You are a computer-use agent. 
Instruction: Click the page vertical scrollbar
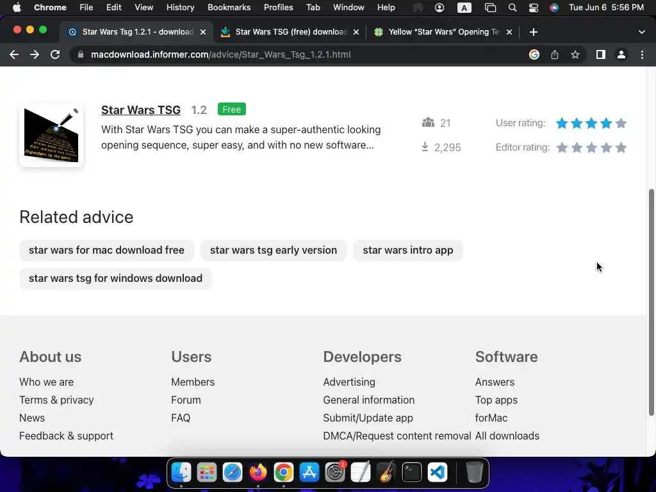tap(651, 302)
